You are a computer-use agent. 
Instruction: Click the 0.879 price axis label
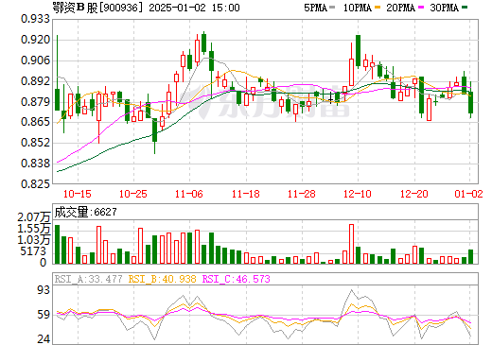pos(35,102)
